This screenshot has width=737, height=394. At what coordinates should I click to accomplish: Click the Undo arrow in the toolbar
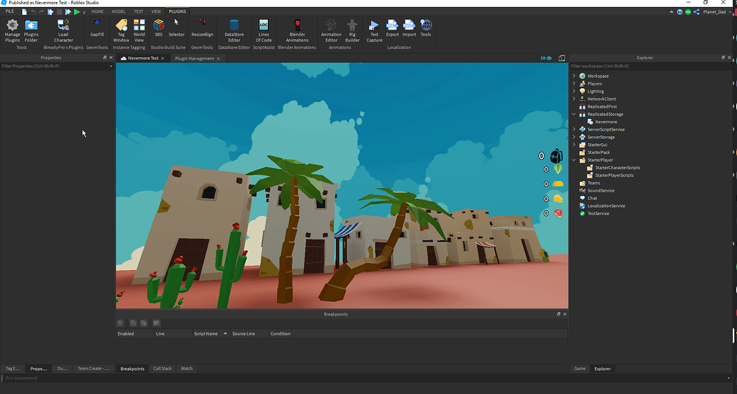(33, 11)
